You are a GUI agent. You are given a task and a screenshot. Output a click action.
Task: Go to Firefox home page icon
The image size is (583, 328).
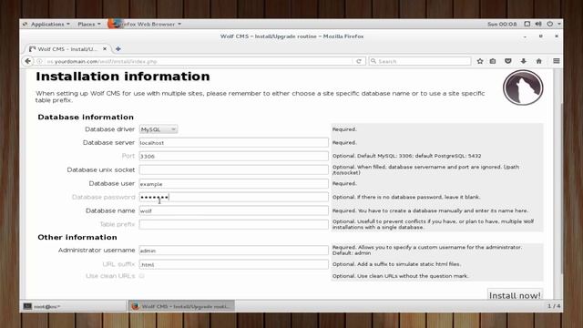point(538,61)
